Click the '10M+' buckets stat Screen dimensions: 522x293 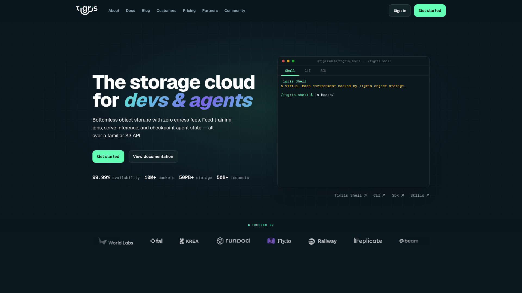[x=159, y=177]
